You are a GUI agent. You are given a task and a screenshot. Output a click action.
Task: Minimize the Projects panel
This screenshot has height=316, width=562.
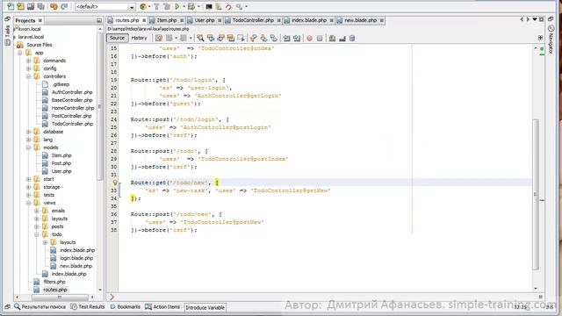pyautogui.click(x=99, y=21)
